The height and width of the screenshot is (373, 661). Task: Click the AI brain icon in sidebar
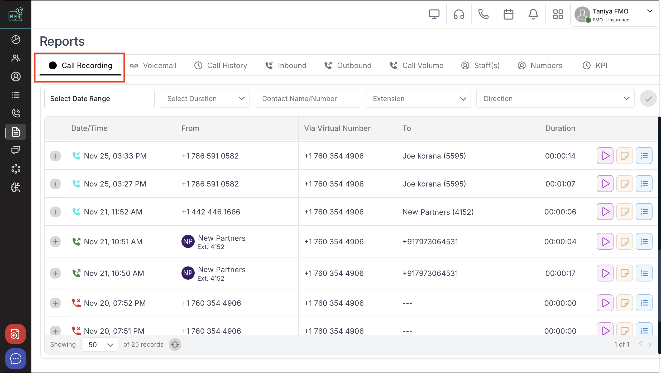pos(16,187)
